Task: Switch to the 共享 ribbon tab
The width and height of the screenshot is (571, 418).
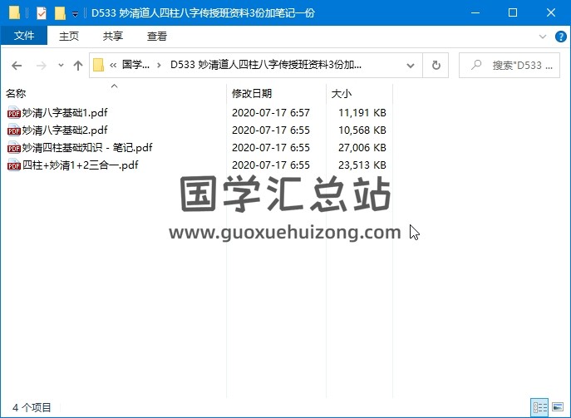Action: coord(113,36)
